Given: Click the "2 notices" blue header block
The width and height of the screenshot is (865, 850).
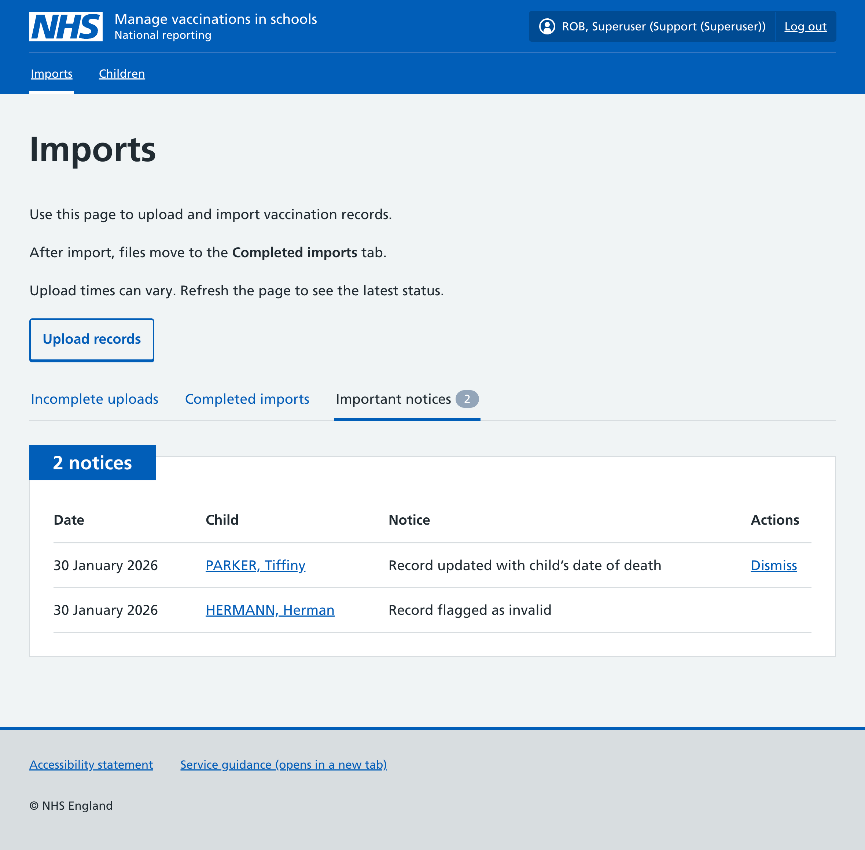Looking at the screenshot, I should (x=92, y=463).
